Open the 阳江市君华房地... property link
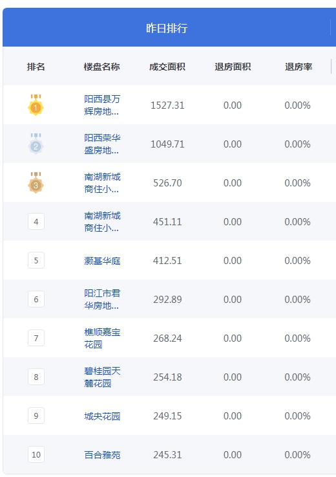This screenshot has width=336, height=477. click(102, 300)
